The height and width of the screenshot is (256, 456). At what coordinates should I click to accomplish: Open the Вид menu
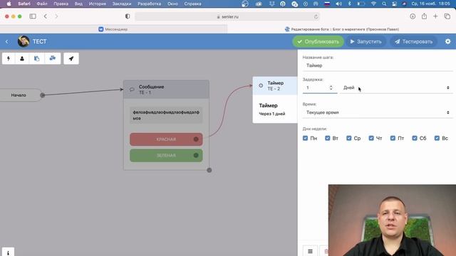point(78,4)
